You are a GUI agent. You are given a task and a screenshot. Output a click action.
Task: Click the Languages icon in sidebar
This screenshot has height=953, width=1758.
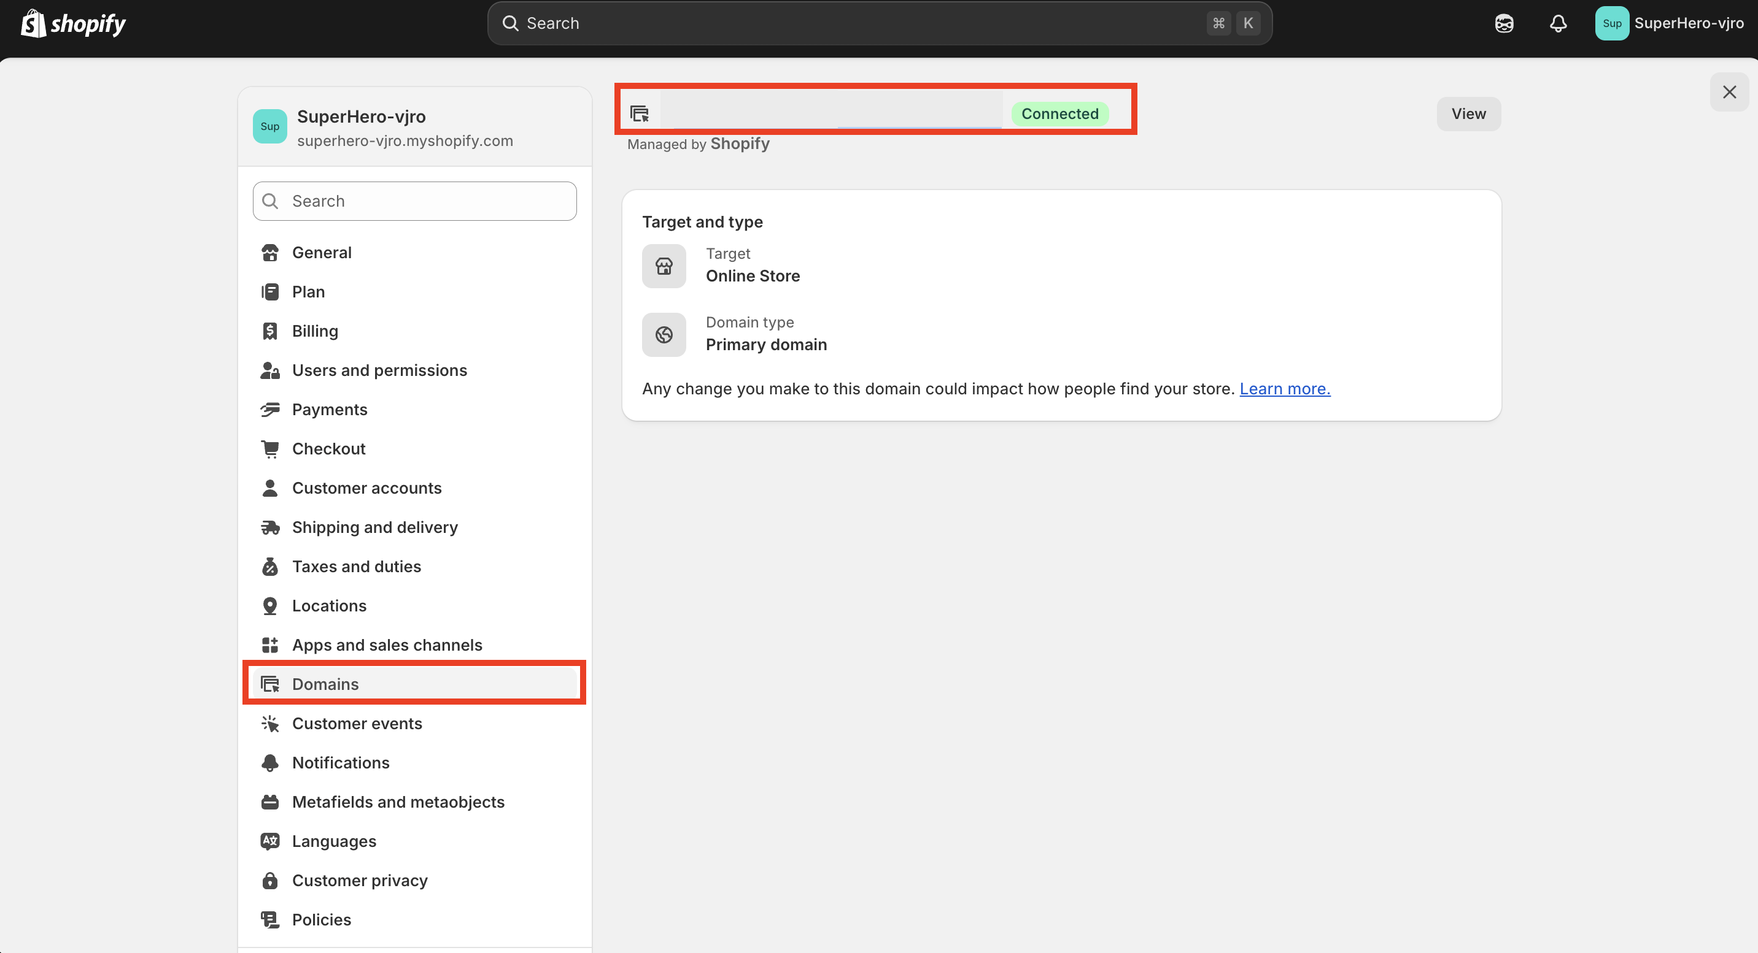point(270,841)
